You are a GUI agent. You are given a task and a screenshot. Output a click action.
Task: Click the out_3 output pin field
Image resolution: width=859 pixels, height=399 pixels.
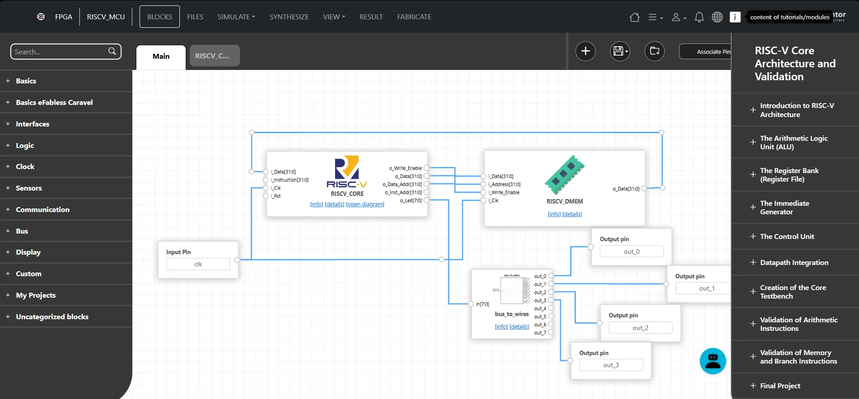[x=611, y=365]
